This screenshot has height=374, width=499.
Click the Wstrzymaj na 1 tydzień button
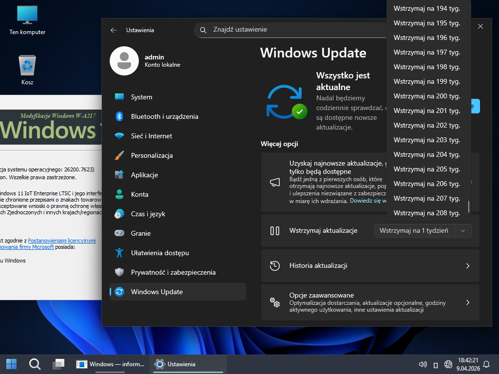[414, 231]
